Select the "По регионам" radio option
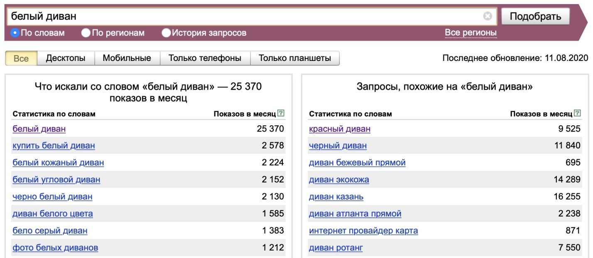The image size is (593, 258). 86,33
